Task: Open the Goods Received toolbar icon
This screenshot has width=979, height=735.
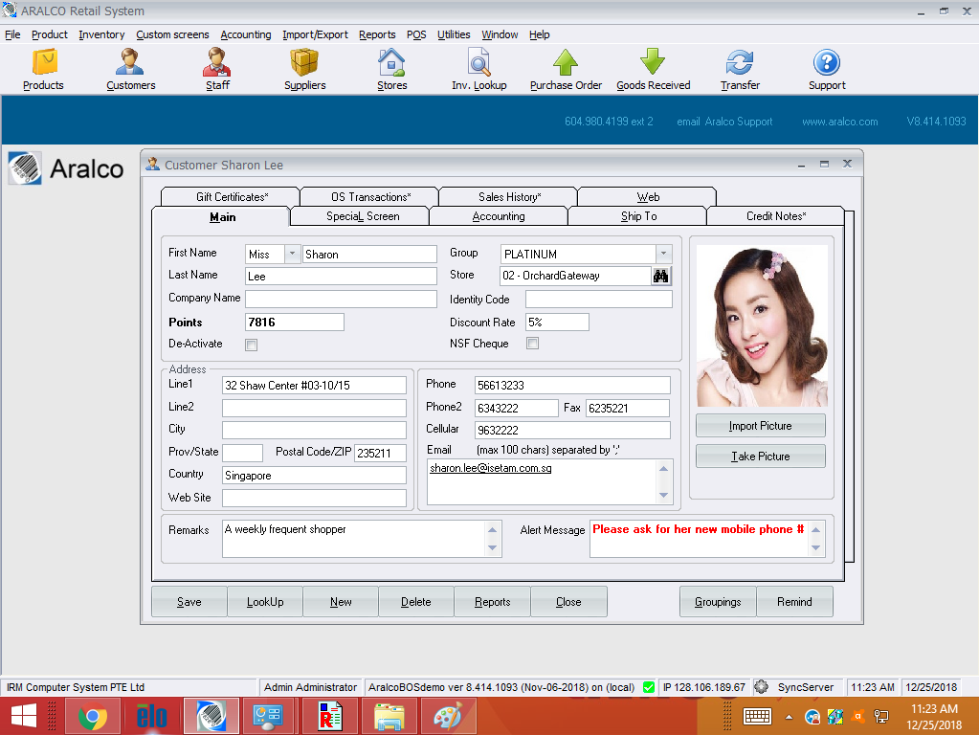Action: tap(653, 69)
